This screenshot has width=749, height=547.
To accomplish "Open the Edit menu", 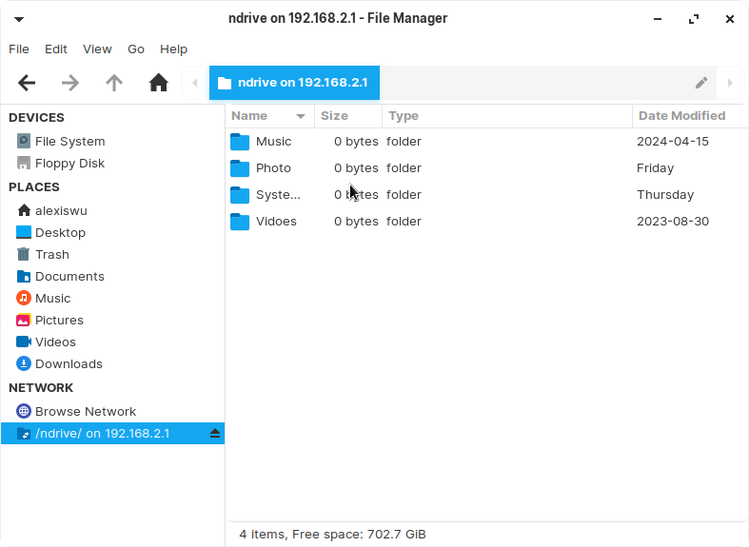I will (x=56, y=49).
